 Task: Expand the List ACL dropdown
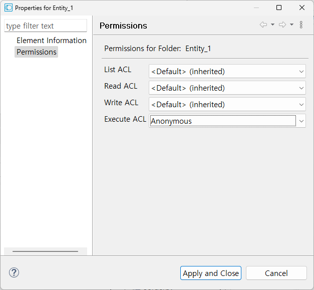227,71
